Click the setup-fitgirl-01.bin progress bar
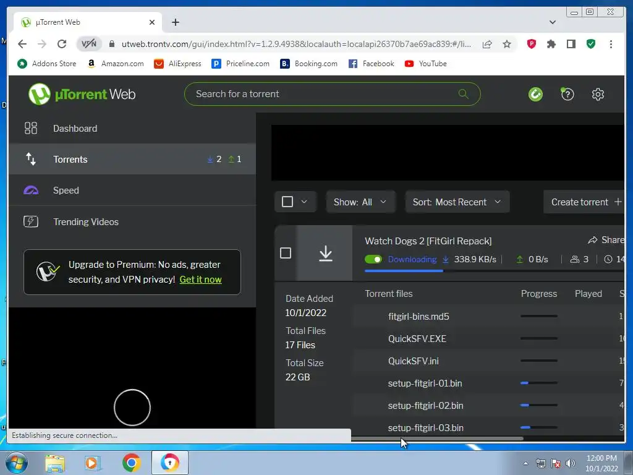 [539, 383]
